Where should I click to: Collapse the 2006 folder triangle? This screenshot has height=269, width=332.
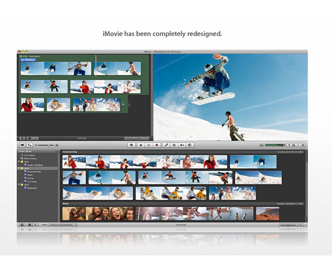[19, 168]
